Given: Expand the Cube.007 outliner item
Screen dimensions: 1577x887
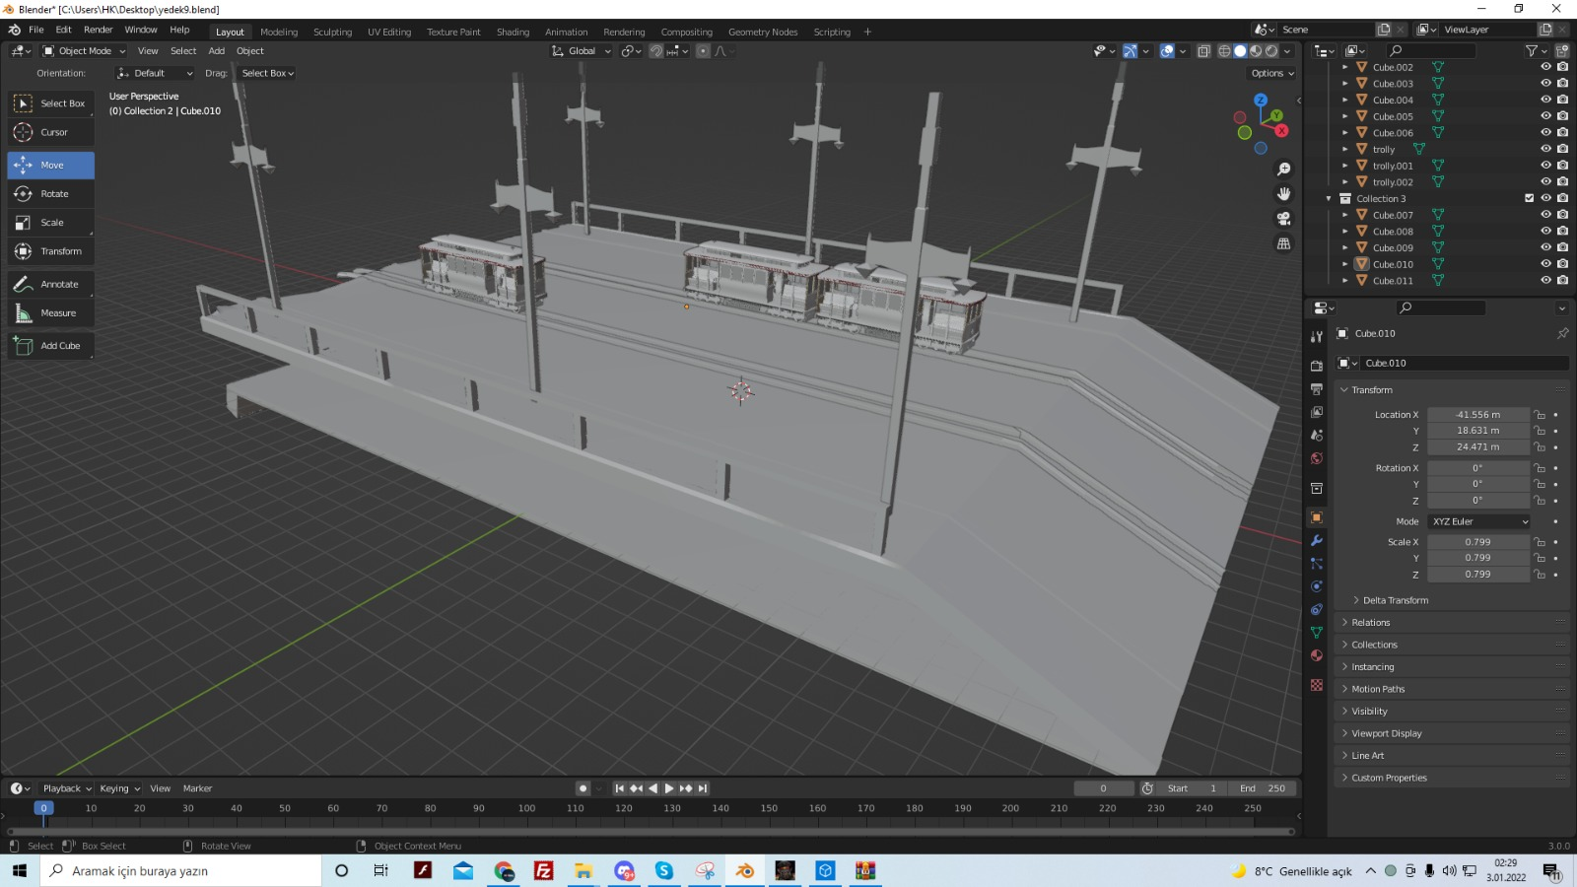Looking at the screenshot, I should (x=1344, y=215).
